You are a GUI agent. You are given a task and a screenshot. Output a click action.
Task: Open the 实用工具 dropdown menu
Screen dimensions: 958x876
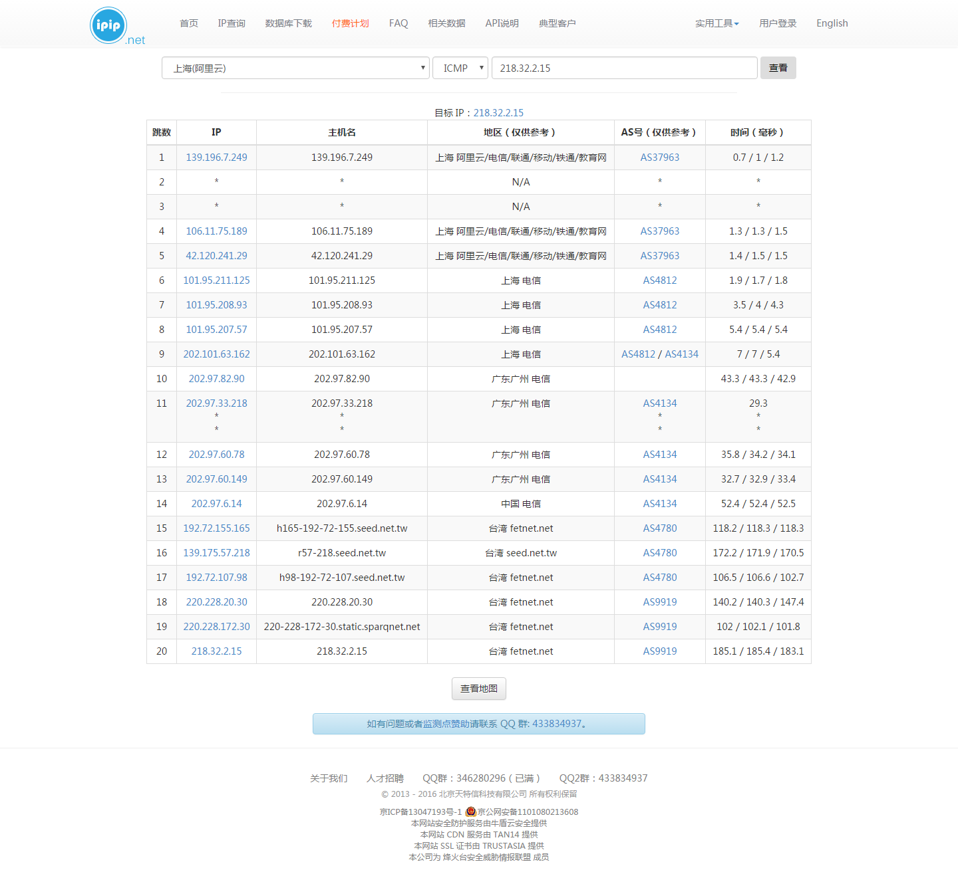pos(717,23)
